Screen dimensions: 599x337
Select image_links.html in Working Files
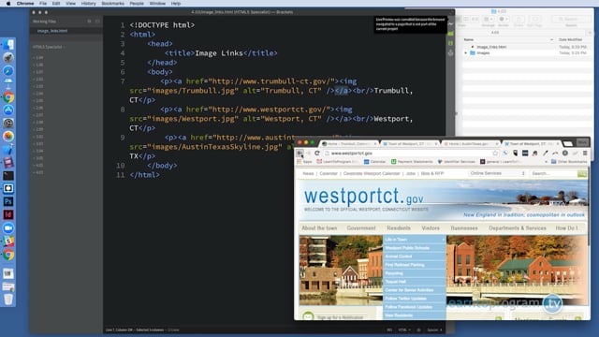point(52,31)
